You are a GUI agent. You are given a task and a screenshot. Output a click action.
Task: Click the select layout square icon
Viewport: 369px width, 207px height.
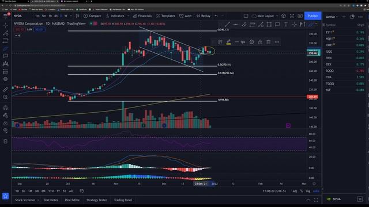(x=246, y=16)
